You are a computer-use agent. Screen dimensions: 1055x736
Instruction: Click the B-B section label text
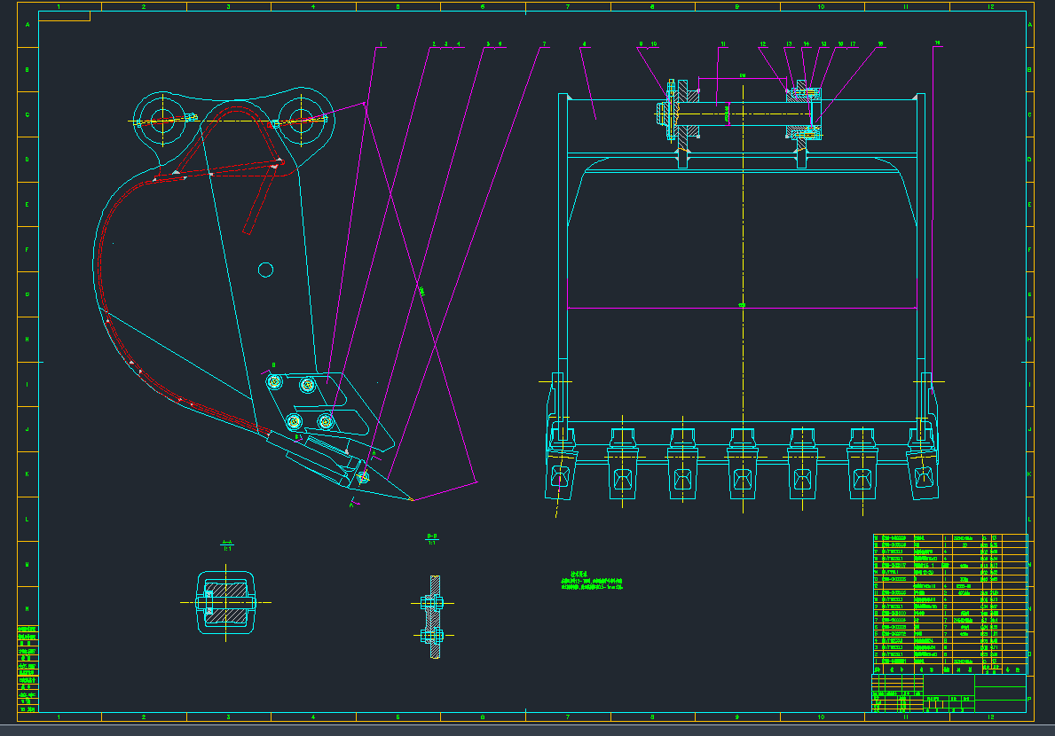pyautogui.click(x=434, y=536)
